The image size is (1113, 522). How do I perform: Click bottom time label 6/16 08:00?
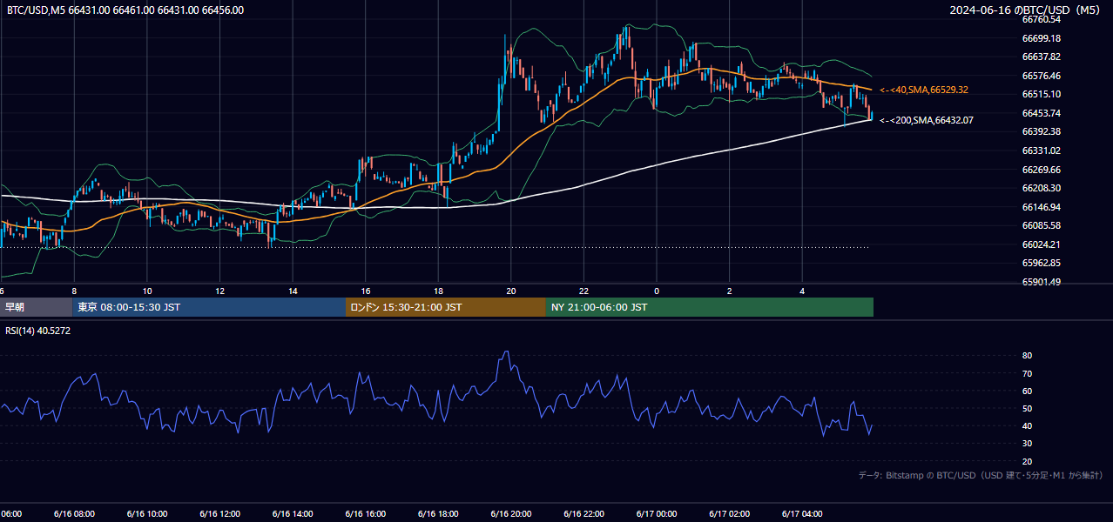[x=74, y=514]
